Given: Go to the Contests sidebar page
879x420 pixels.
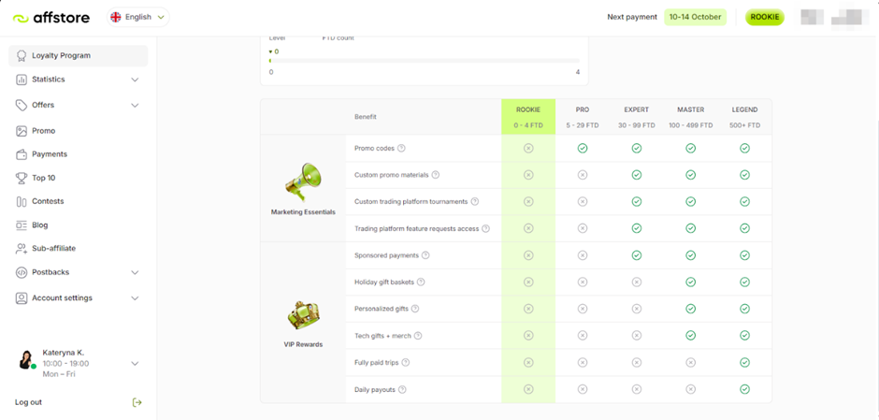Looking at the screenshot, I should (48, 201).
